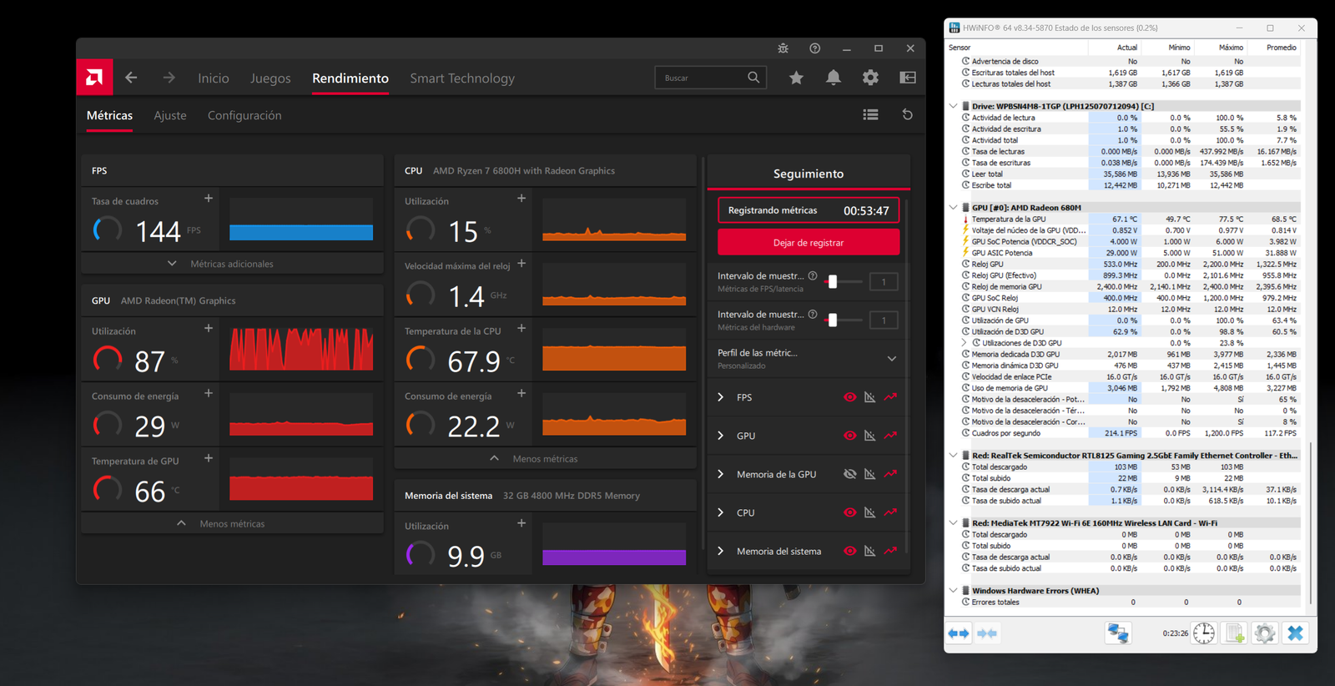Screen dimensions: 1335x686
Task: Open the Juegos tab
Action: (x=270, y=78)
